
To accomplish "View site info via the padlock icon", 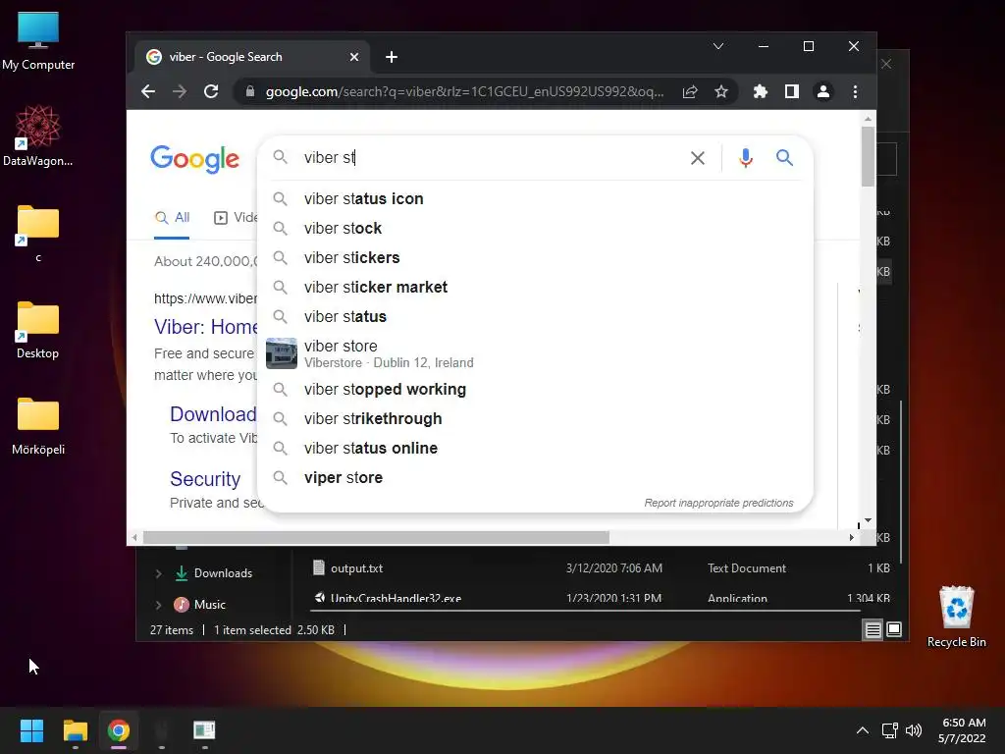I will (250, 91).
